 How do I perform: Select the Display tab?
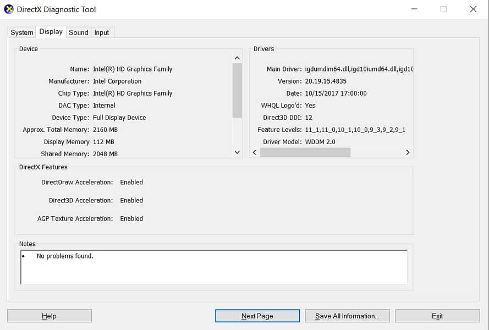[x=51, y=32]
